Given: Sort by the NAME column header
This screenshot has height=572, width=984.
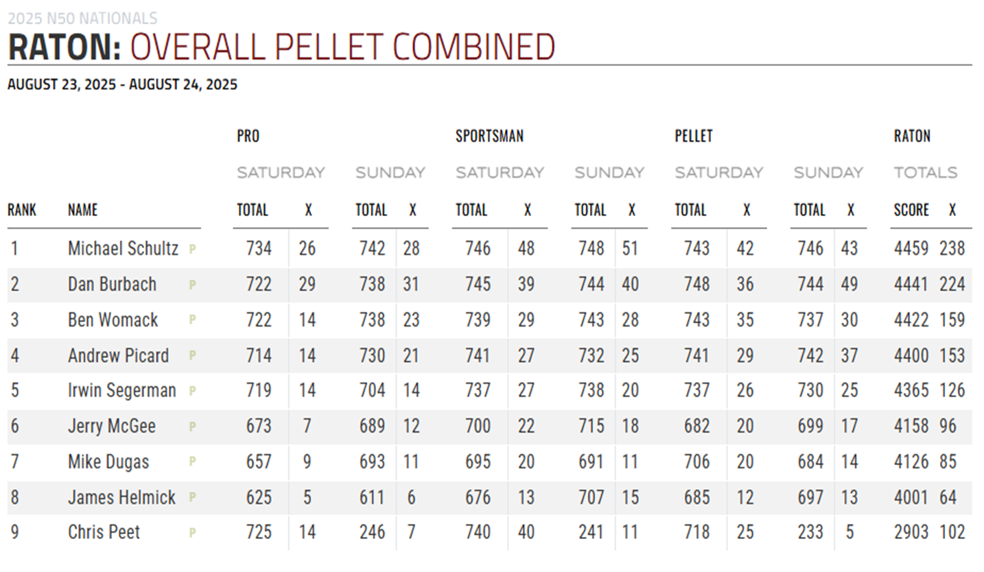Looking at the screenshot, I should point(82,210).
